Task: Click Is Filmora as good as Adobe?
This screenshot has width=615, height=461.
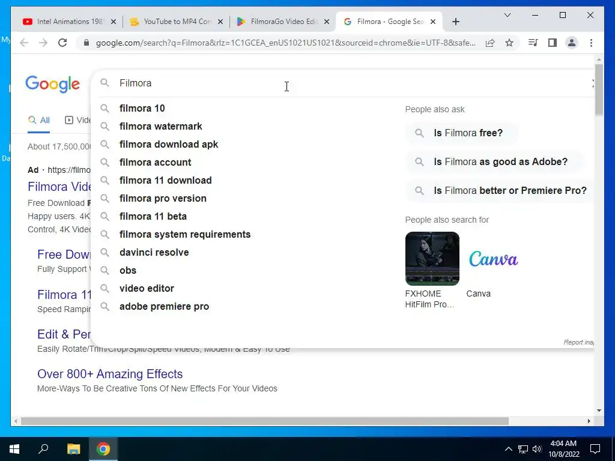Action: click(x=494, y=162)
